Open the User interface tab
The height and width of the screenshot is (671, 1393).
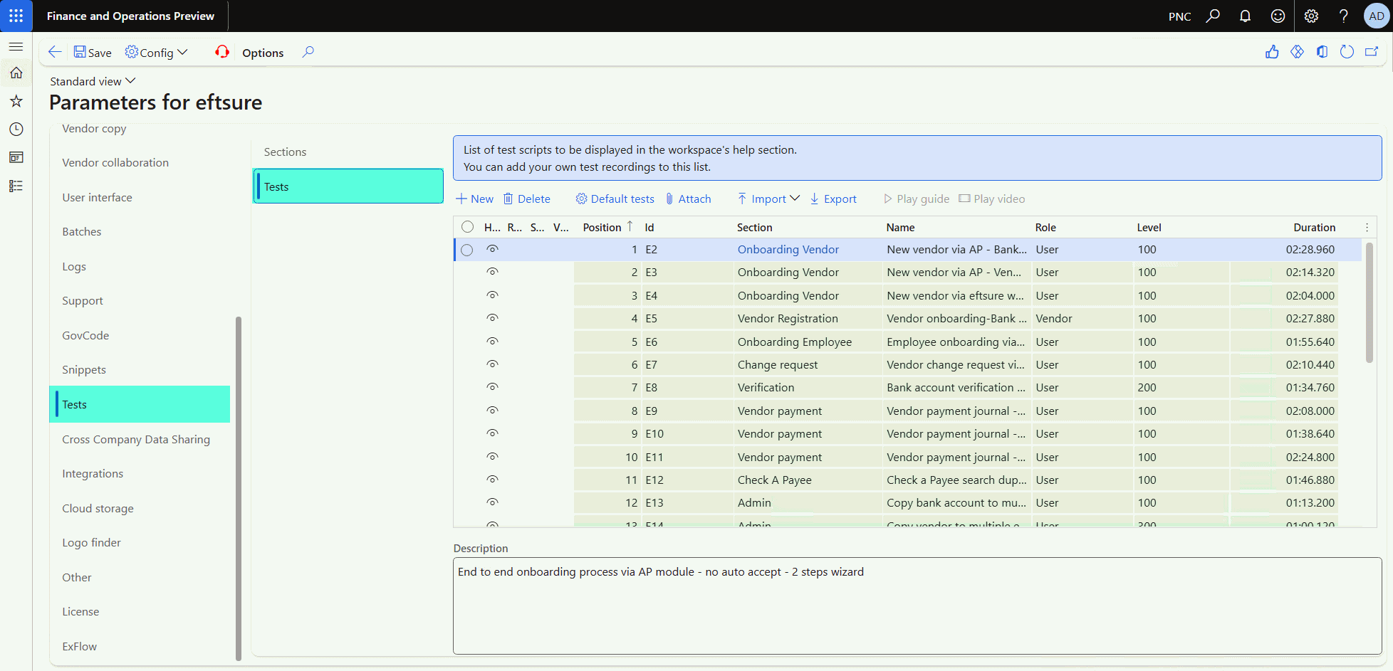[97, 197]
